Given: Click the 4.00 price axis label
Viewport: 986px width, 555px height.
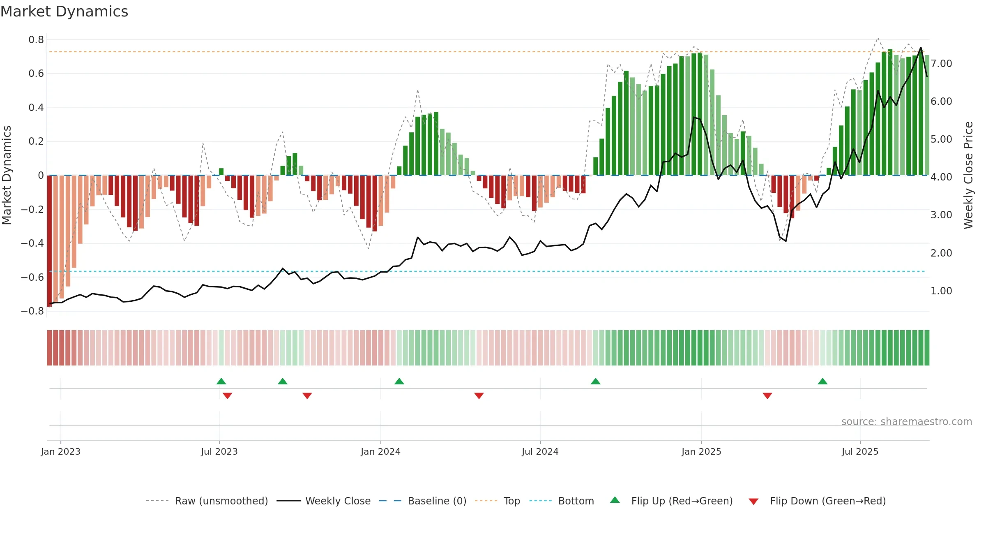Looking at the screenshot, I should (941, 177).
